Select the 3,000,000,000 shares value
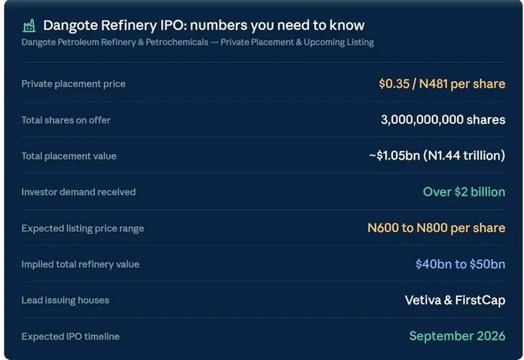Viewport: 524px width, 360px height. coord(443,119)
